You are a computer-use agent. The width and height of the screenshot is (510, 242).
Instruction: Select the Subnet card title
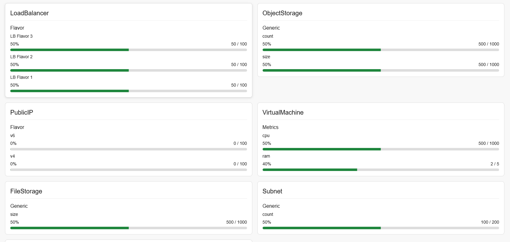click(x=272, y=191)
